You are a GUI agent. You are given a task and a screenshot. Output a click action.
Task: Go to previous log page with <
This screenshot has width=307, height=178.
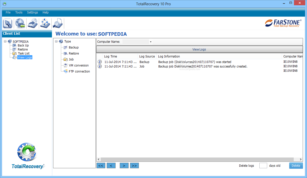[x=111, y=165]
